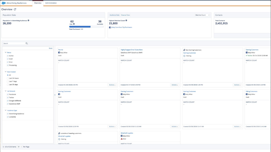Viewport: 271px width, 152px height.
Task: Collapse the Ad Network filter section
Action: 5,91
